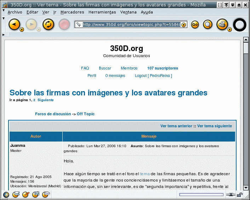Click the URL address field
This screenshot has width=250, height=200.
coord(131,24)
